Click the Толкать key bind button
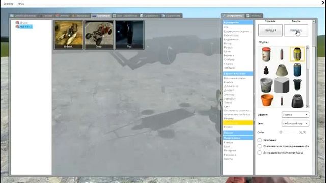This screenshot has height=183, width=326. tap(270, 30)
